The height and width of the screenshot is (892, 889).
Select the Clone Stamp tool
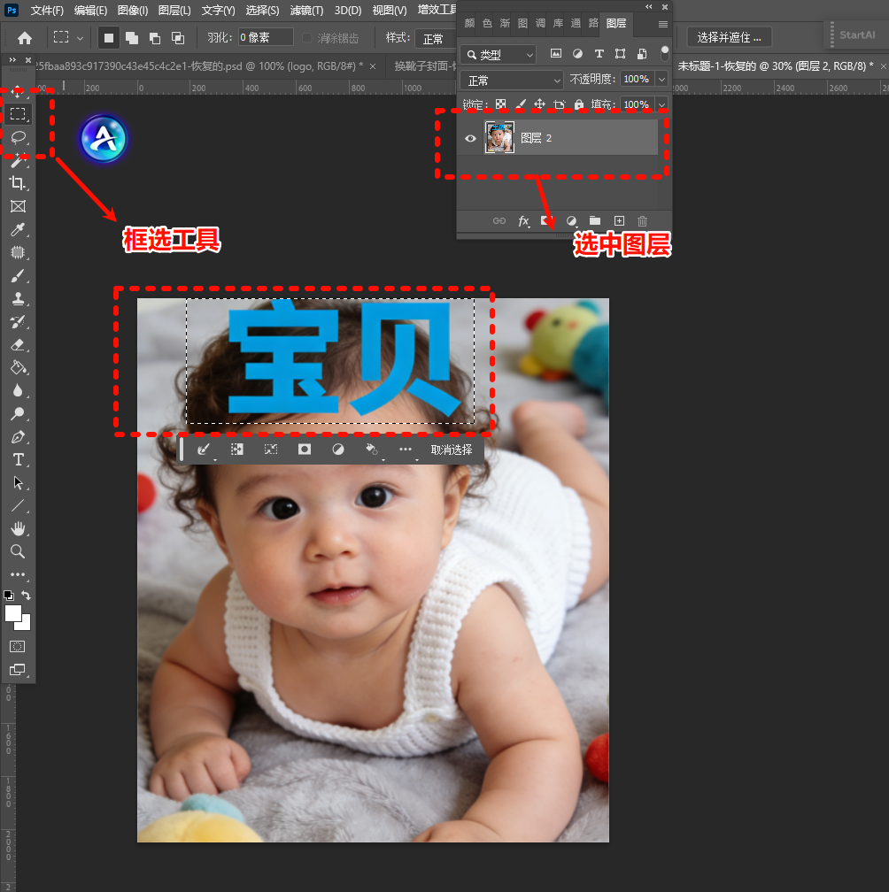(x=18, y=299)
